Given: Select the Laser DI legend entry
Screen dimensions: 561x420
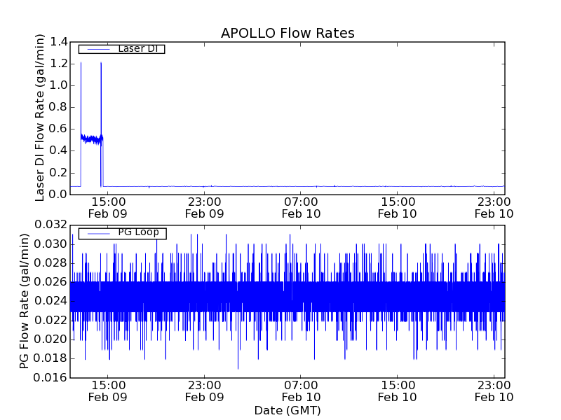Looking at the screenshot, I should 121,48.
